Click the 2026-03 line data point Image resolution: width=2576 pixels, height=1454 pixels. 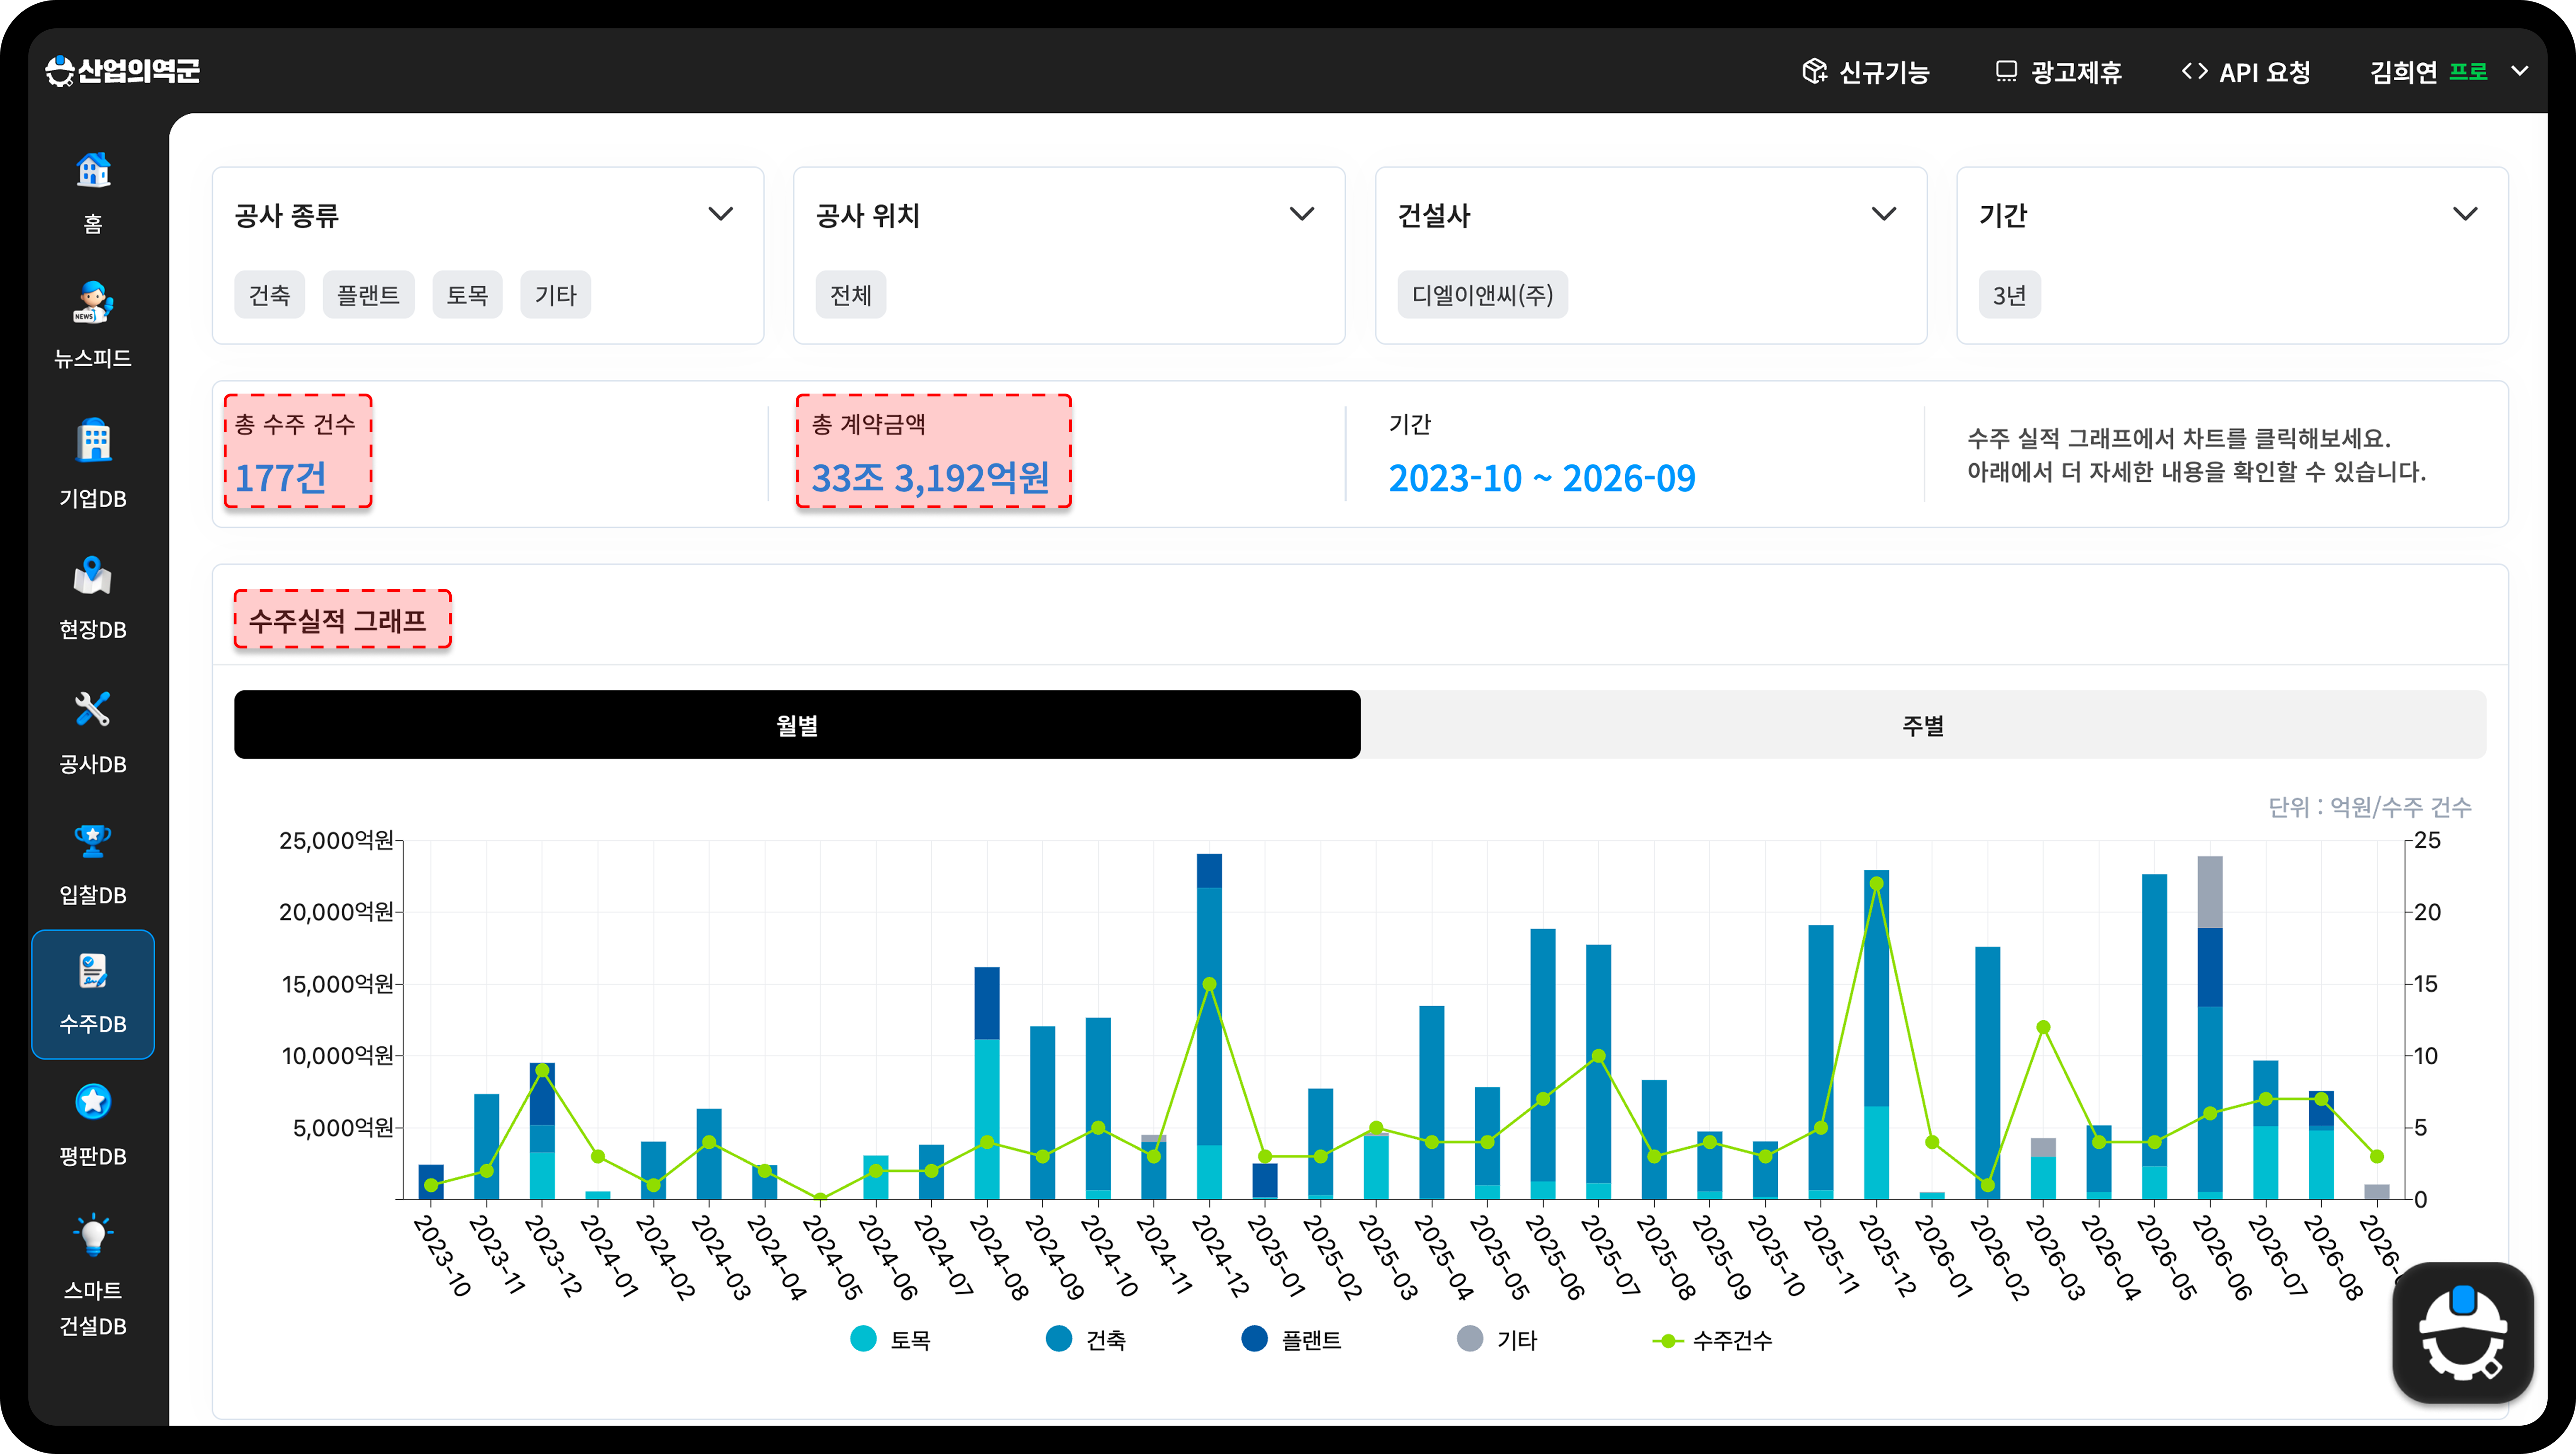(2043, 1027)
